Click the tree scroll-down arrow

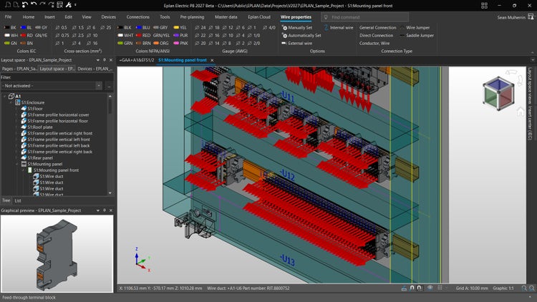click(x=110, y=193)
